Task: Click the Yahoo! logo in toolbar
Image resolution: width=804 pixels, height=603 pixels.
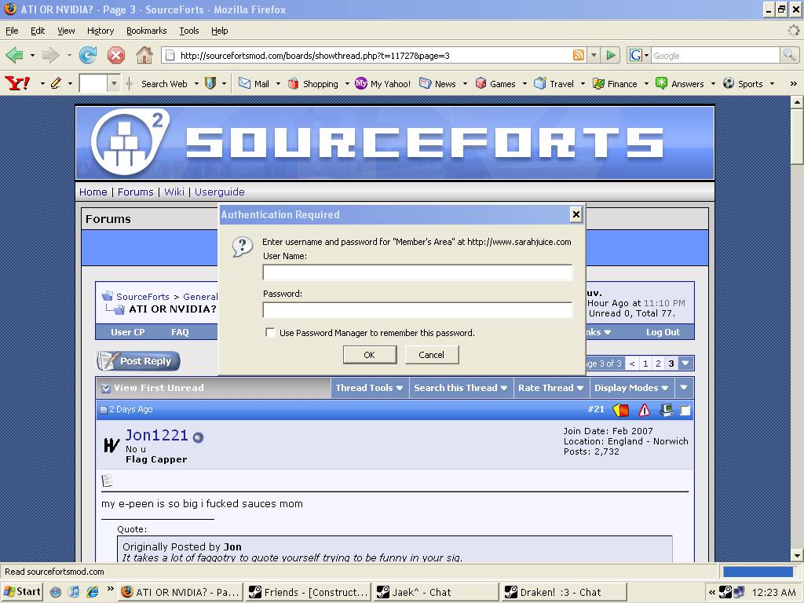Action: pos(17,83)
